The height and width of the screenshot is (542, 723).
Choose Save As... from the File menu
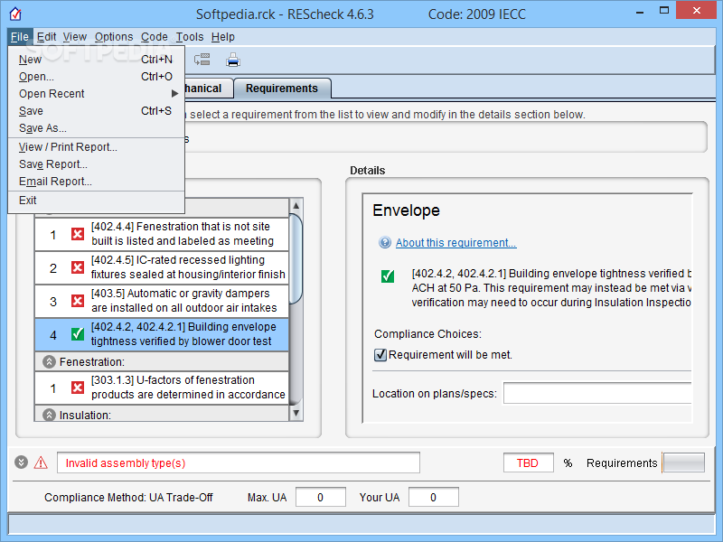(x=96, y=128)
